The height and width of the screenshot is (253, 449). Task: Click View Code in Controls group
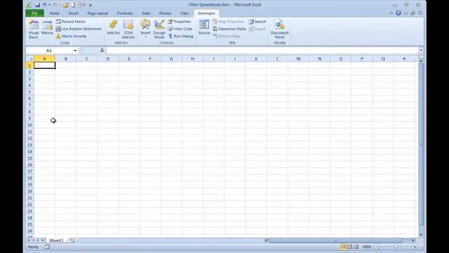[180, 29]
